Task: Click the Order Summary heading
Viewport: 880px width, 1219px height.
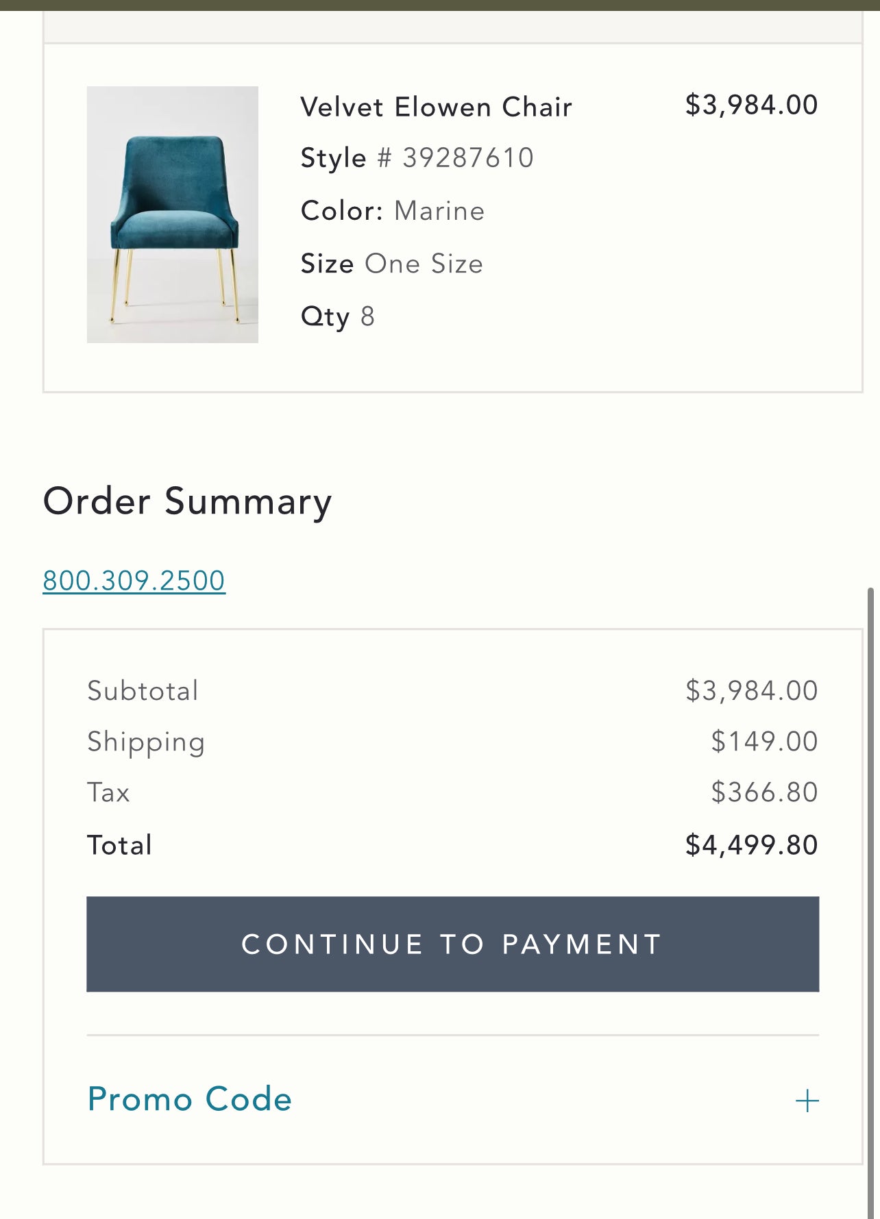Action: point(188,501)
